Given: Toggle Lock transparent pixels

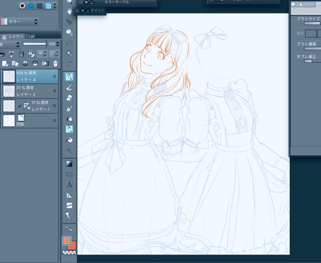Looking at the screenshot, I should 32,54.
